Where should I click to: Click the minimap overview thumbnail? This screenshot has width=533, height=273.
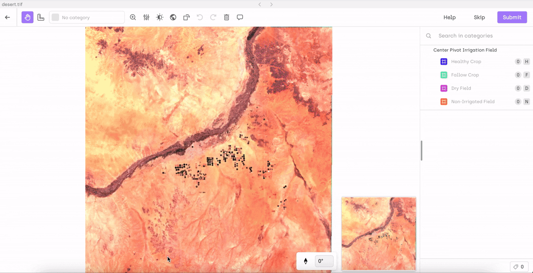[379, 233]
